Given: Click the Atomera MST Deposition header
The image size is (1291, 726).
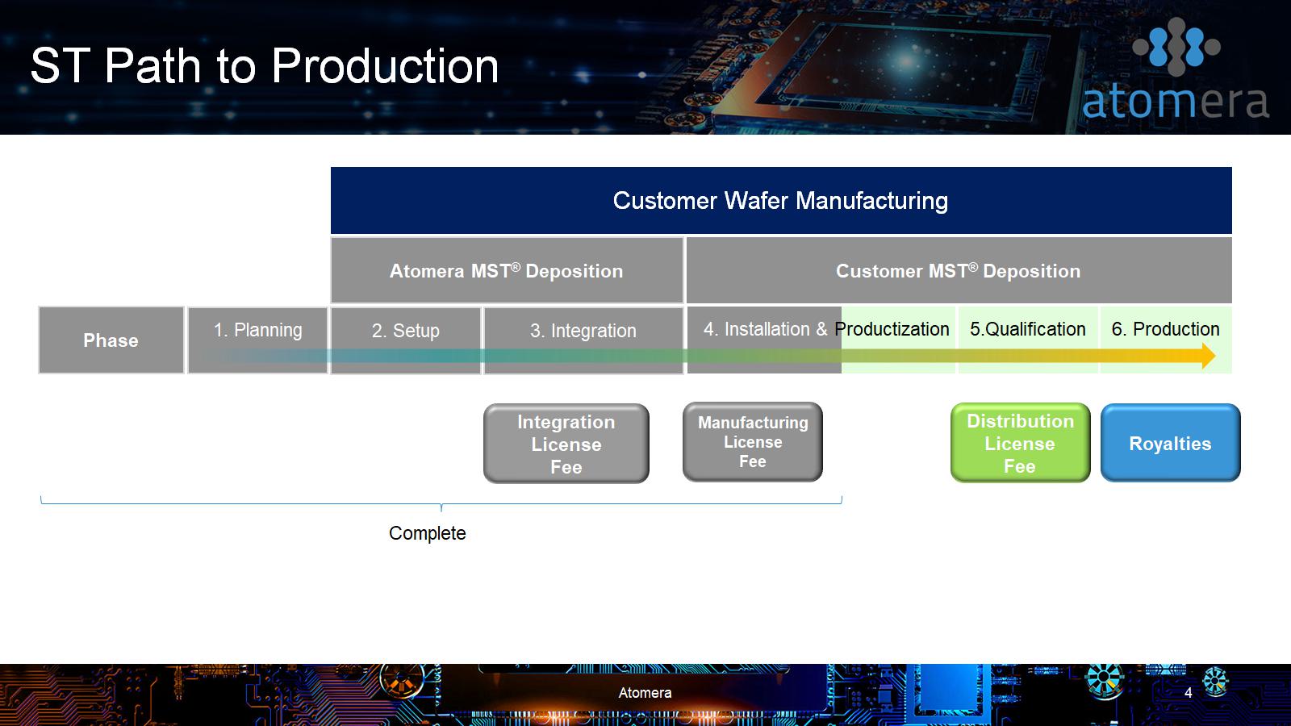Looking at the screenshot, I should pyautogui.click(x=506, y=271).
